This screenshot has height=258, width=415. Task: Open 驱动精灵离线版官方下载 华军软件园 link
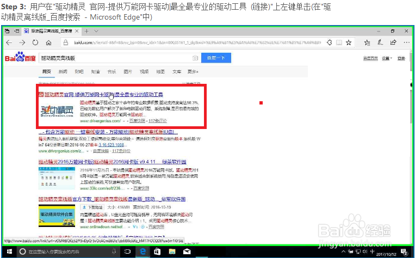click(x=112, y=199)
